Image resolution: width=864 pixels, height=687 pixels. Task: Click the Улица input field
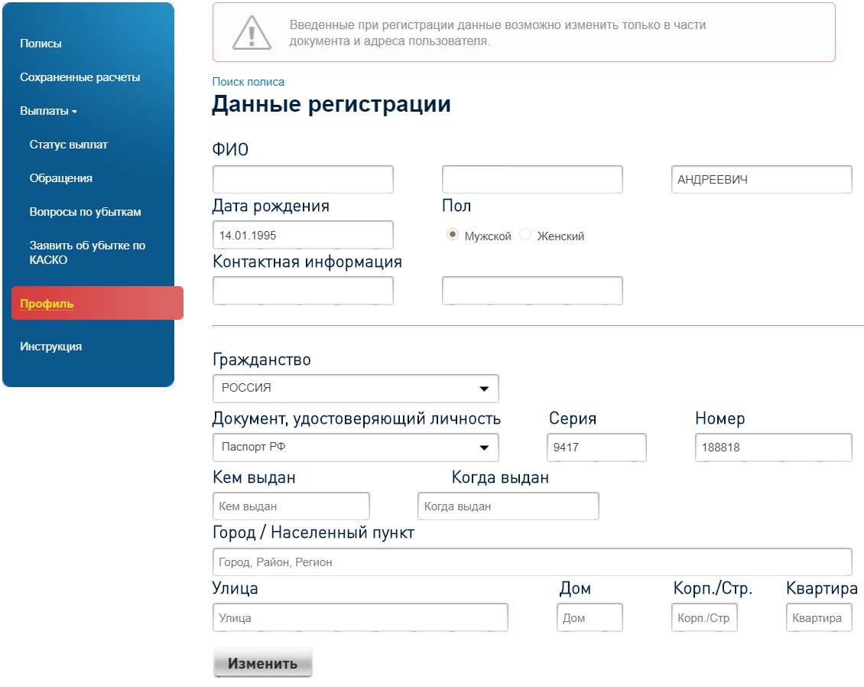pos(360,617)
